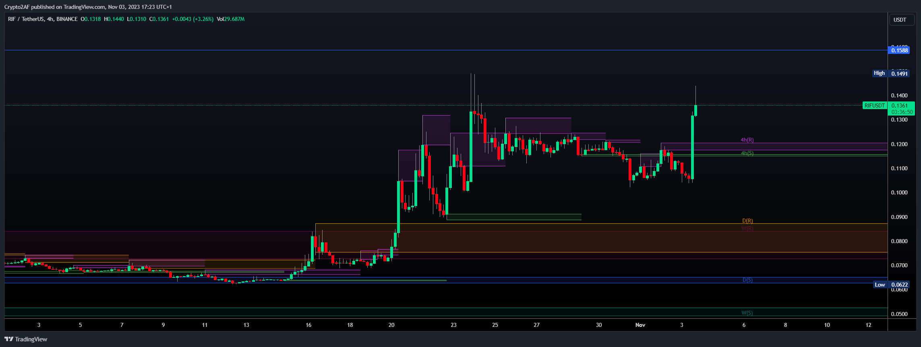Image resolution: width=921 pixels, height=347 pixels.
Task: Click the 0.0800 price scale label
Action: [x=899, y=242]
